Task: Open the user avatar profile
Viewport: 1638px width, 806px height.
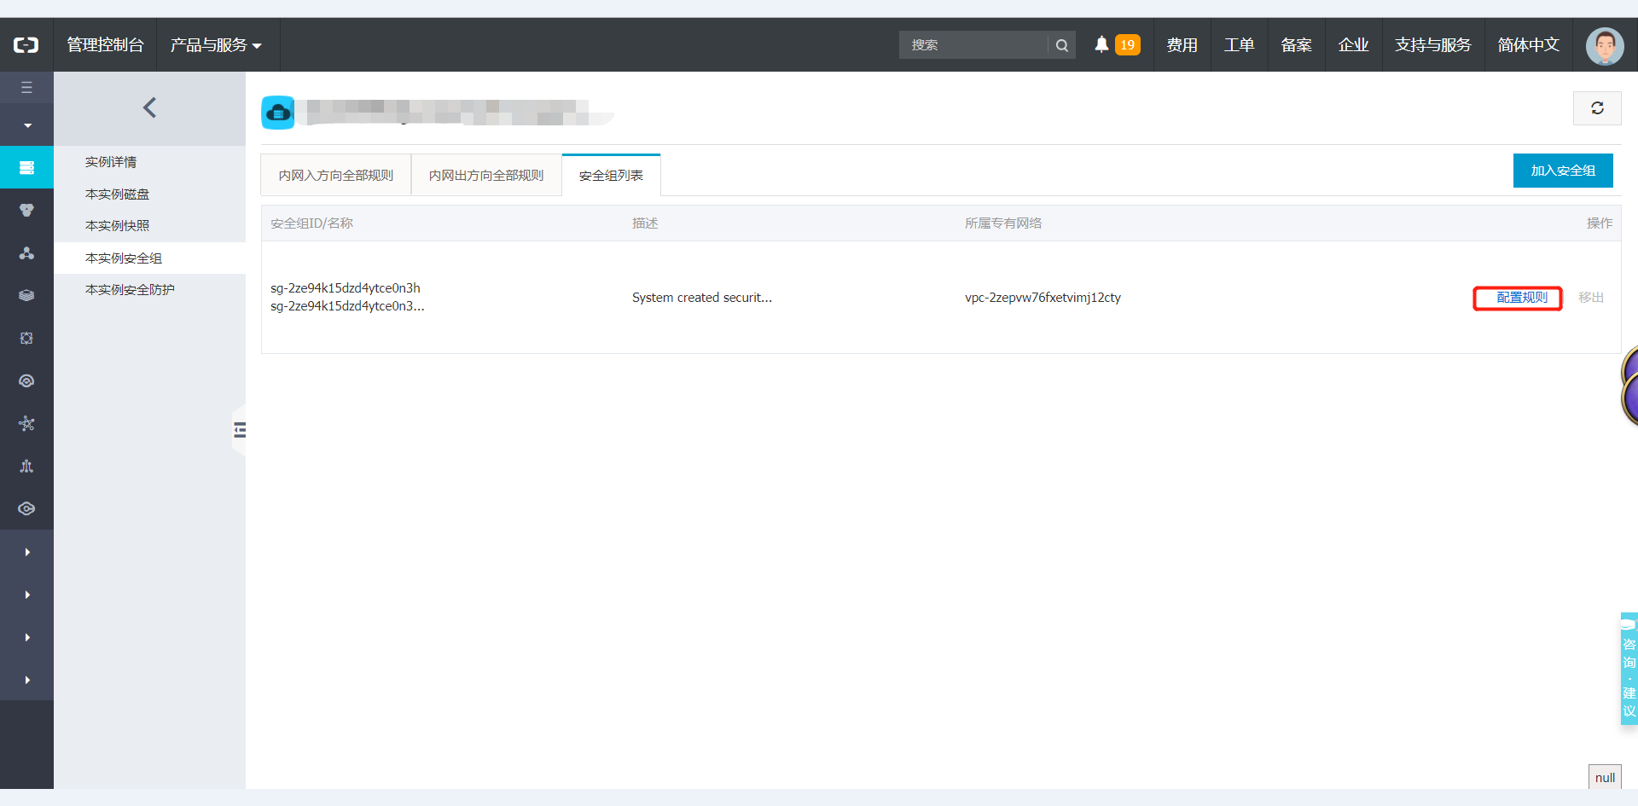Action: [1605, 45]
